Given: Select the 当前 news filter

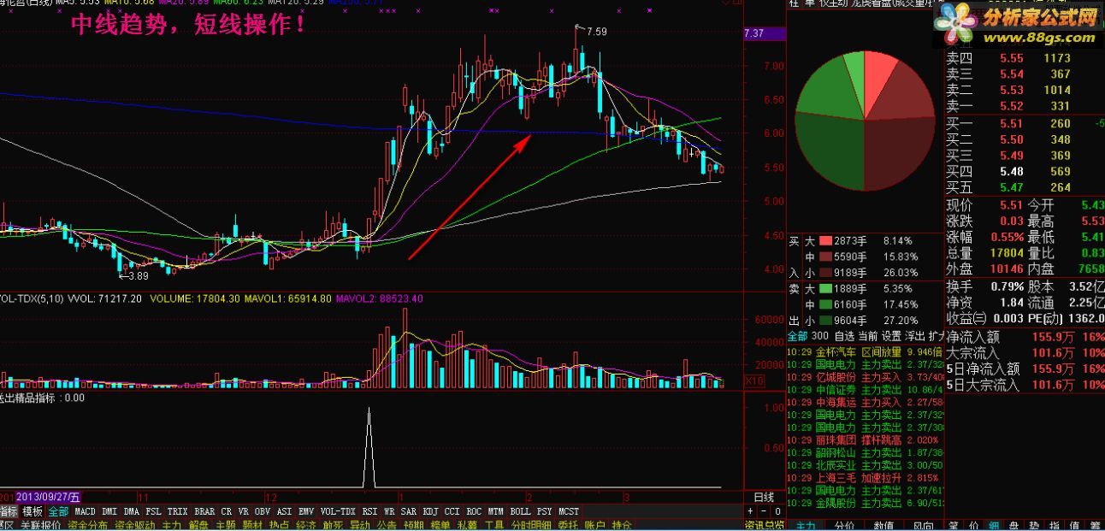Looking at the screenshot, I should click(867, 336).
